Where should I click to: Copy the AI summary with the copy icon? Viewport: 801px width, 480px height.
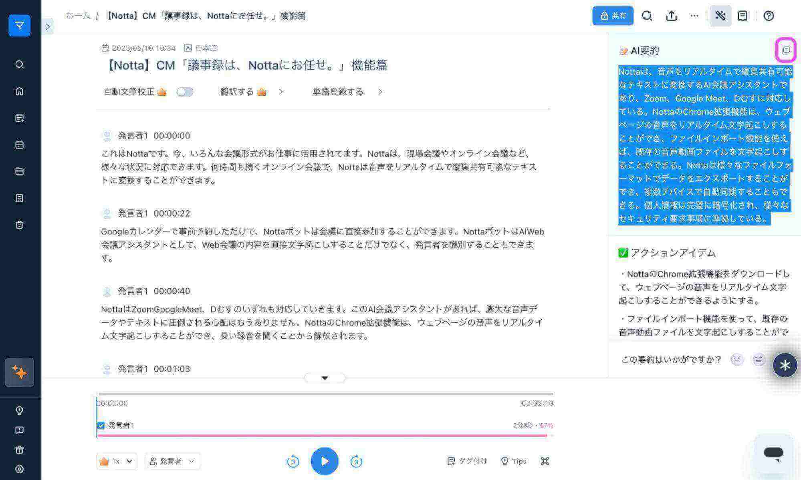[x=786, y=50]
